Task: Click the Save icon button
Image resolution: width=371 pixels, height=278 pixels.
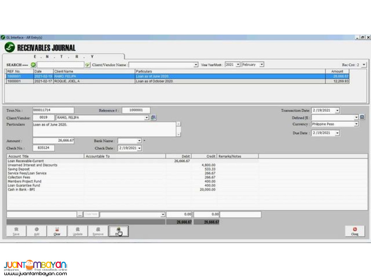Action: pyautogui.click(x=16, y=231)
